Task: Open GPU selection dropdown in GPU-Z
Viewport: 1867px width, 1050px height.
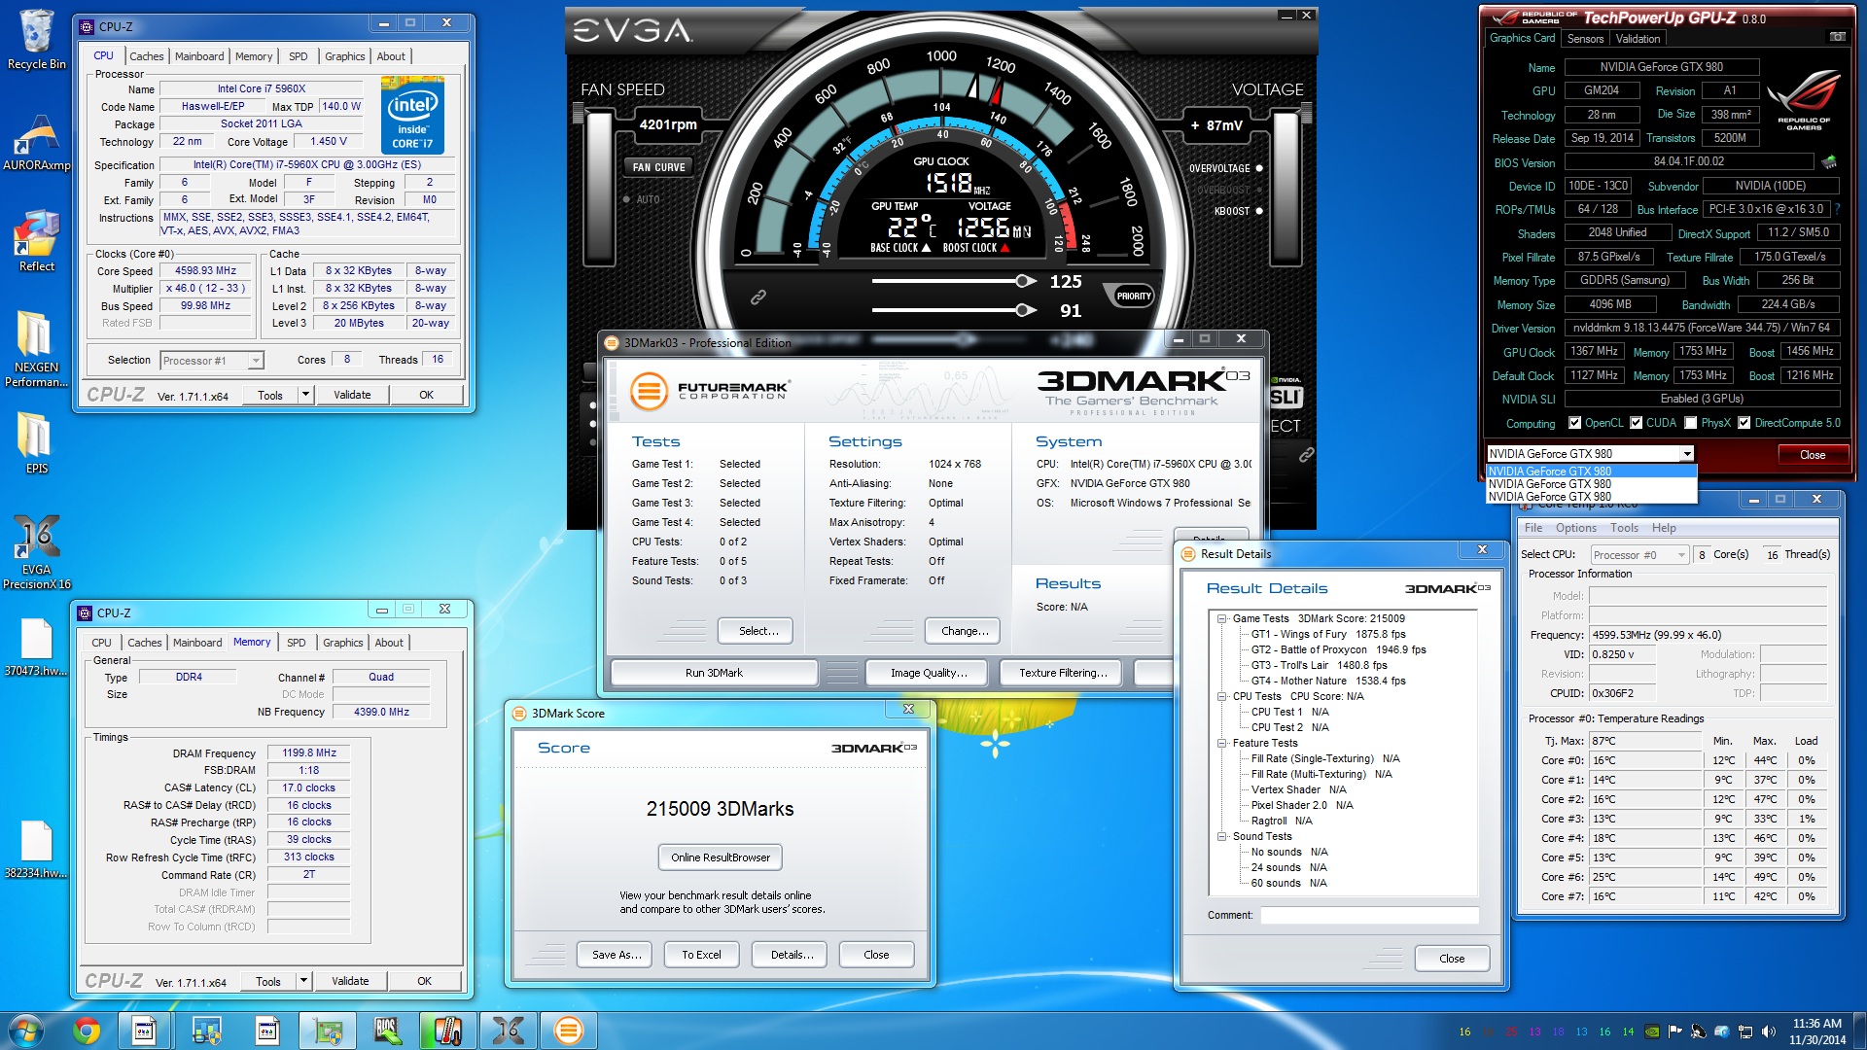Action: tap(1687, 454)
